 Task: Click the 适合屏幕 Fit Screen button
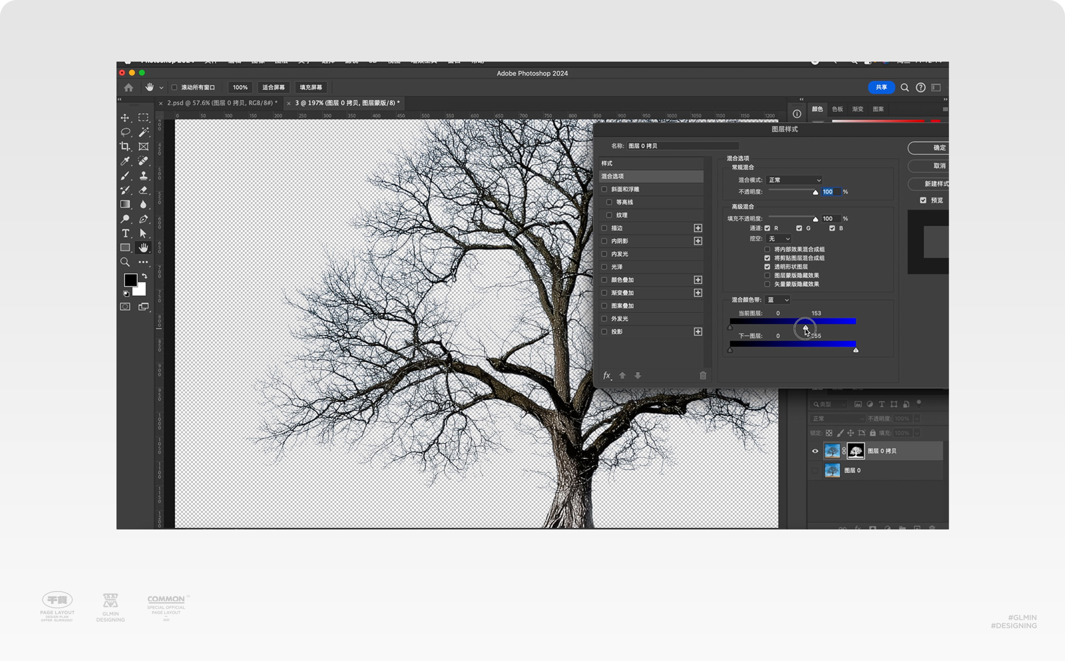273,88
